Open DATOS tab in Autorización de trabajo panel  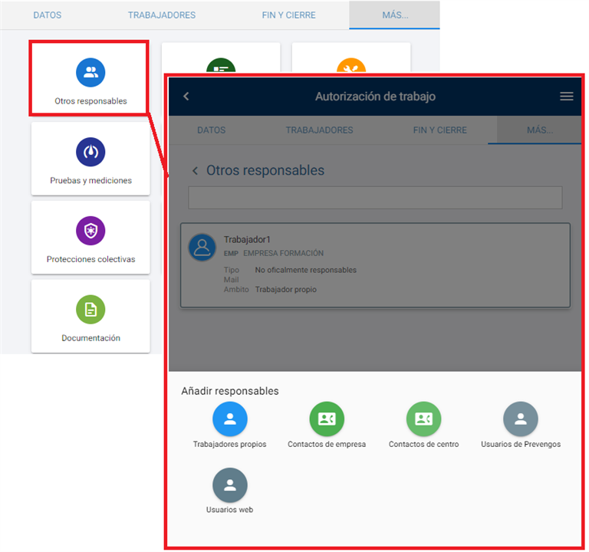tap(212, 130)
